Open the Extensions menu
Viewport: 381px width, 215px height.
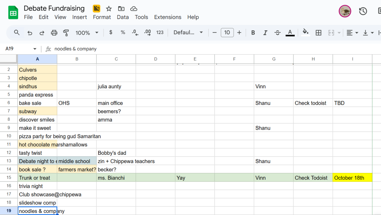[168, 17]
